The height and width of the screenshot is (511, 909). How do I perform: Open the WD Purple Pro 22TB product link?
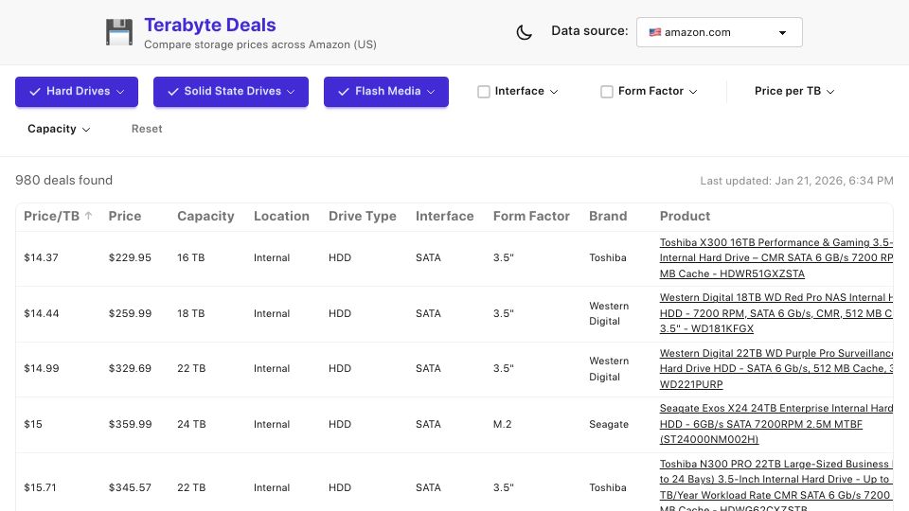(776, 368)
